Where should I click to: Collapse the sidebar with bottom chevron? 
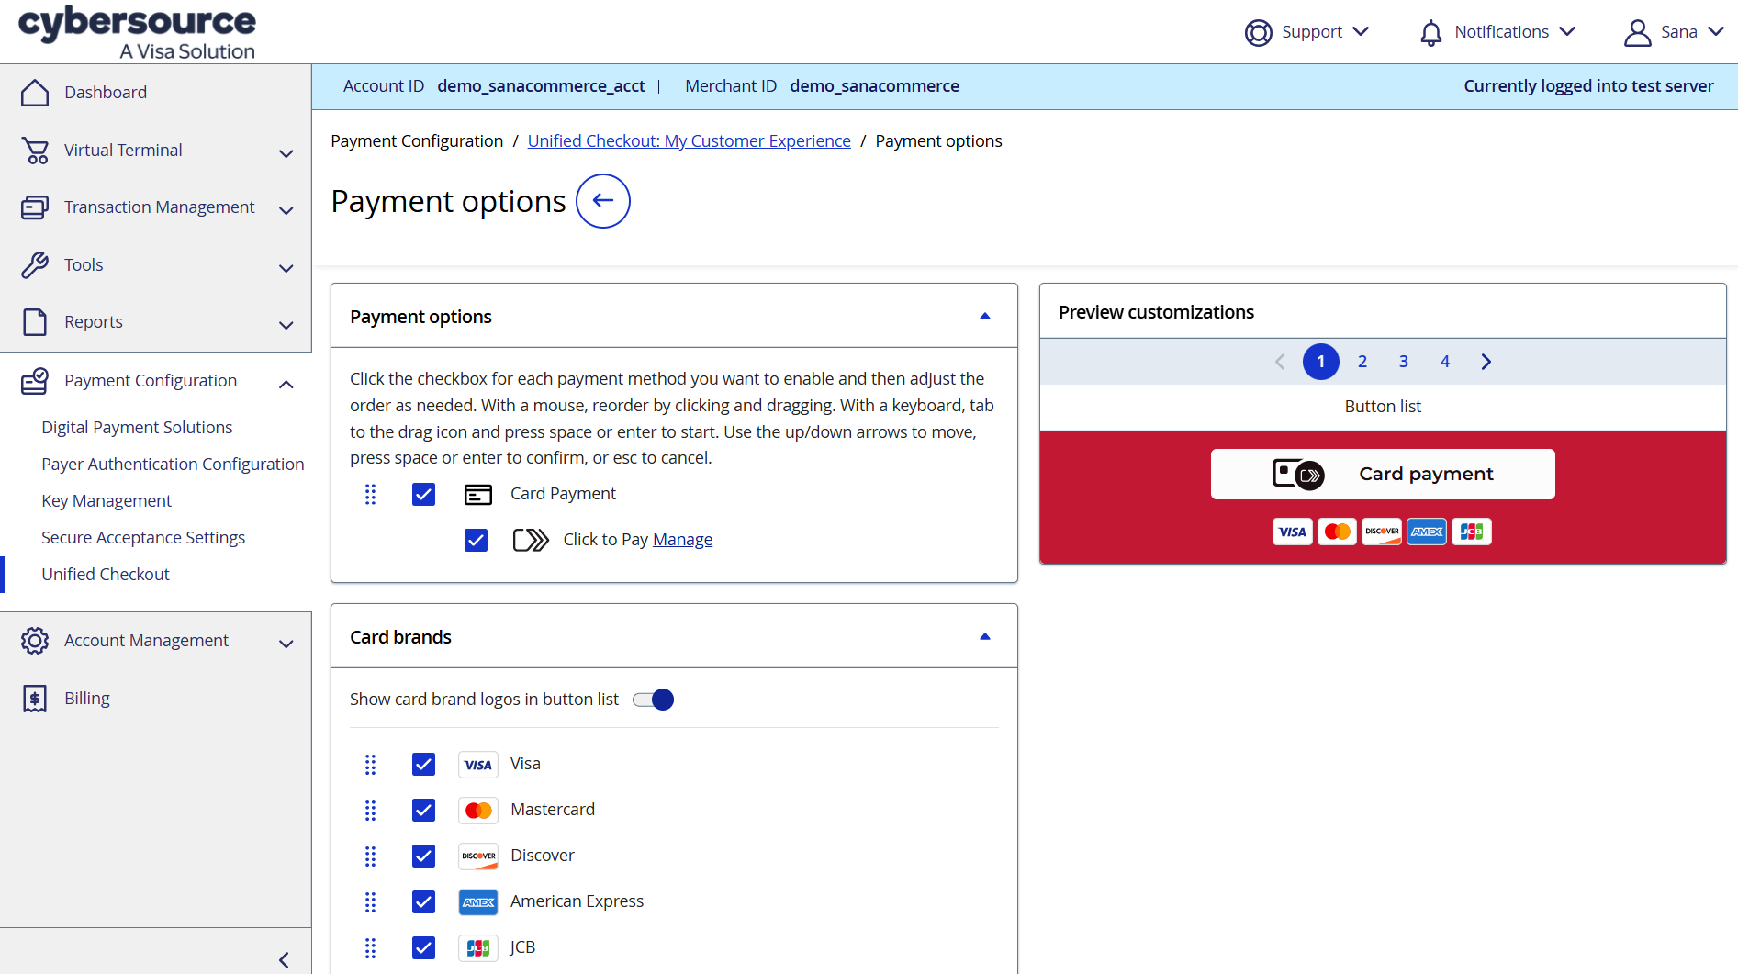(x=284, y=960)
